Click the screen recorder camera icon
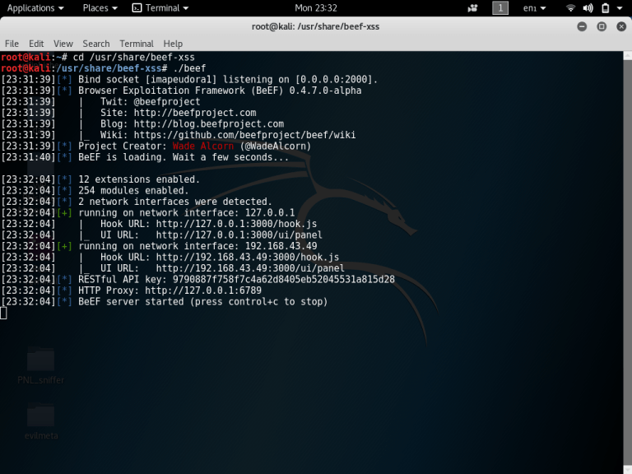 point(472,8)
